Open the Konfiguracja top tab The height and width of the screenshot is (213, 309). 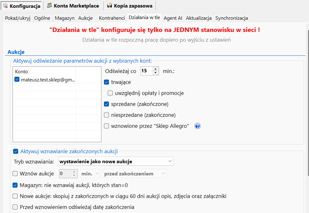coord(22,6)
